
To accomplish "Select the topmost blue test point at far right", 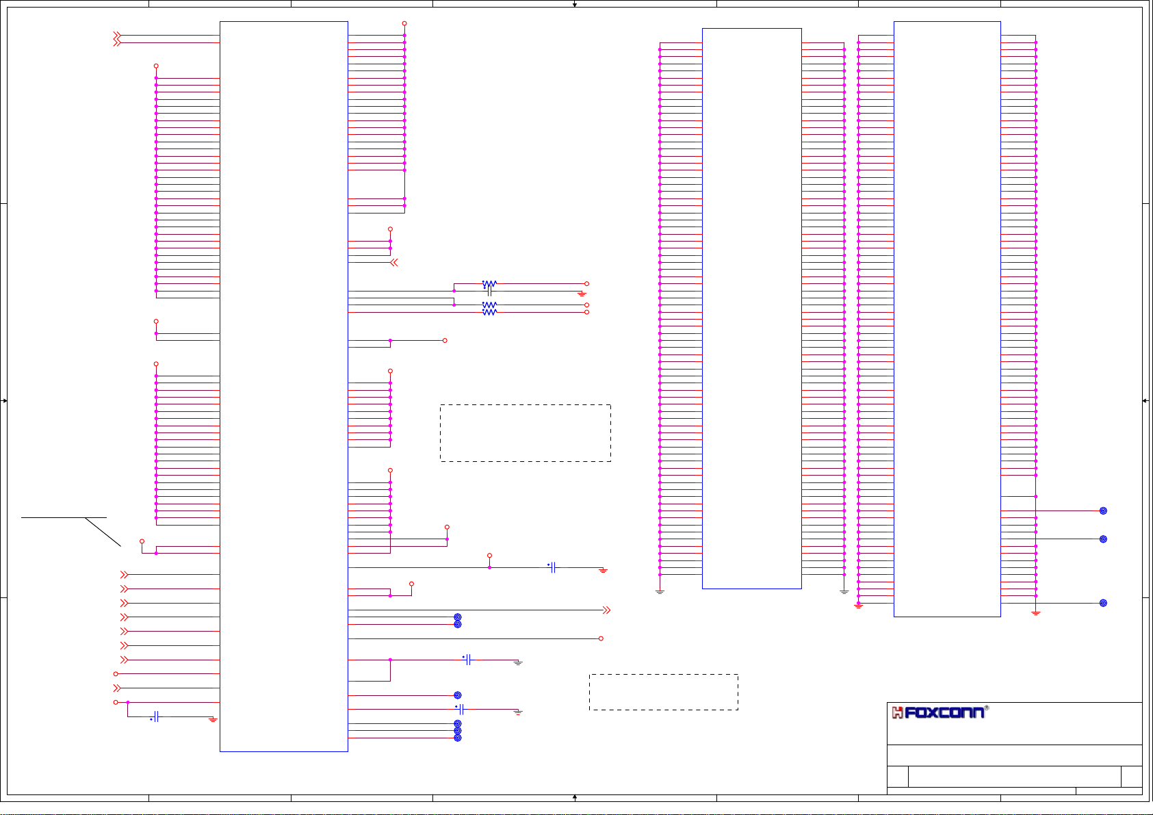I will [x=1103, y=510].
